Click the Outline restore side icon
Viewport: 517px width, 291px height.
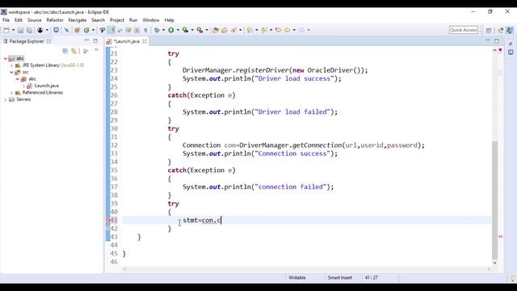coord(511,44)
